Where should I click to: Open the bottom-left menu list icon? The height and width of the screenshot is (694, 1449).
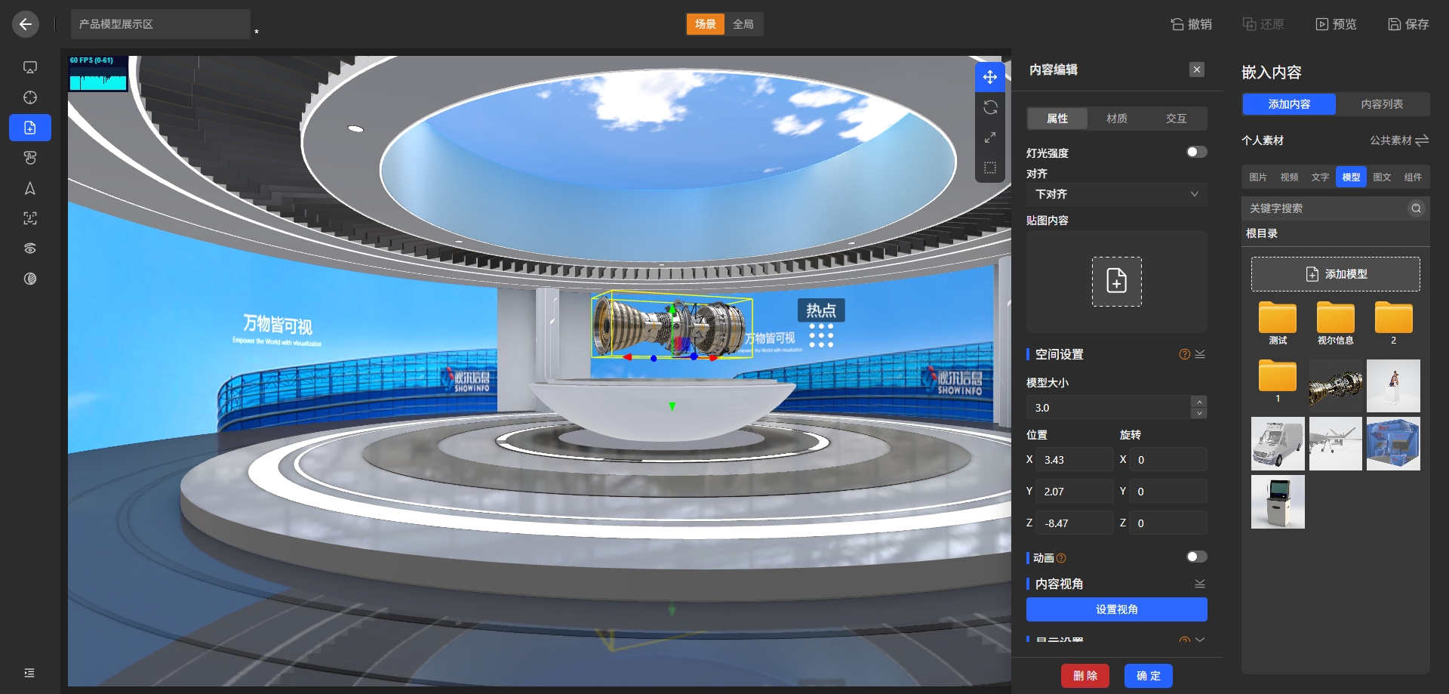click(x=29, y=673)
